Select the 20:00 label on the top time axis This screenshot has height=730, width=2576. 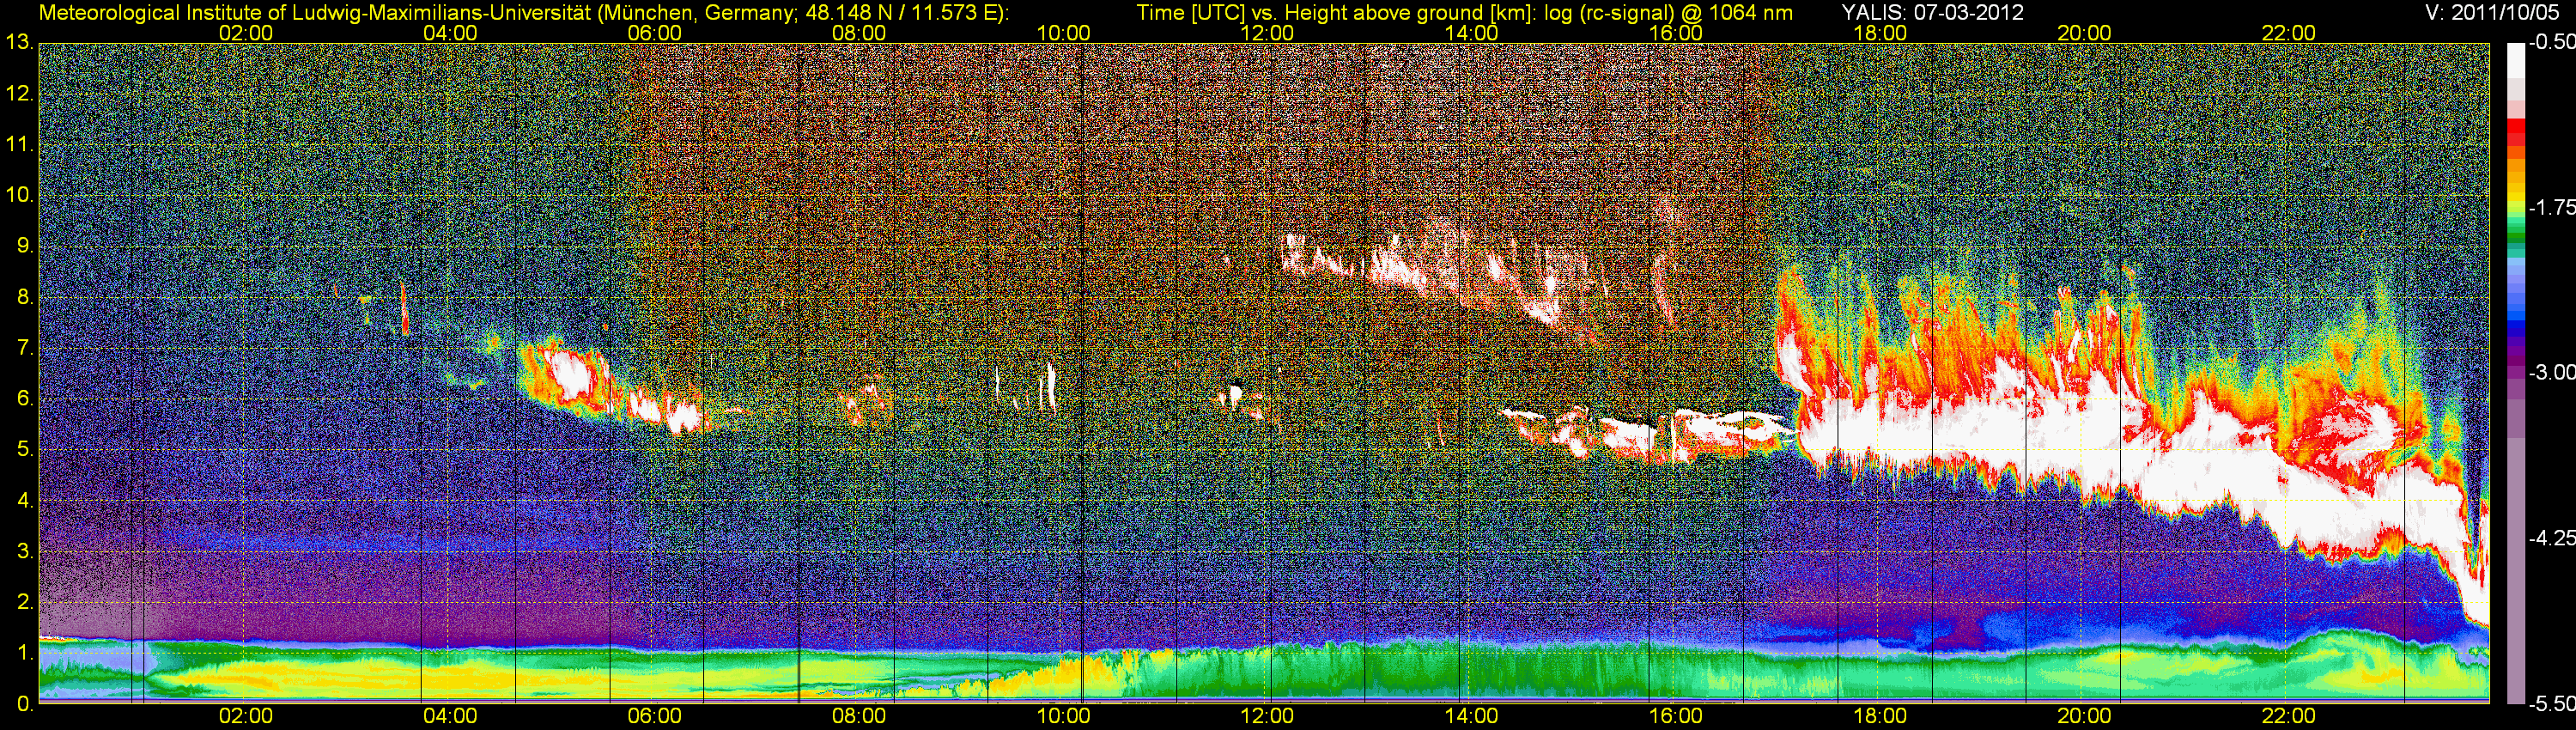(2084, 33)
